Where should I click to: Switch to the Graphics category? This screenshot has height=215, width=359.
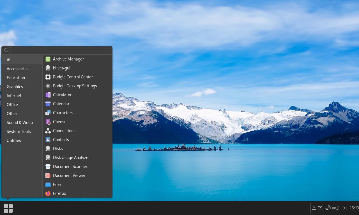(x=22, y=87)
